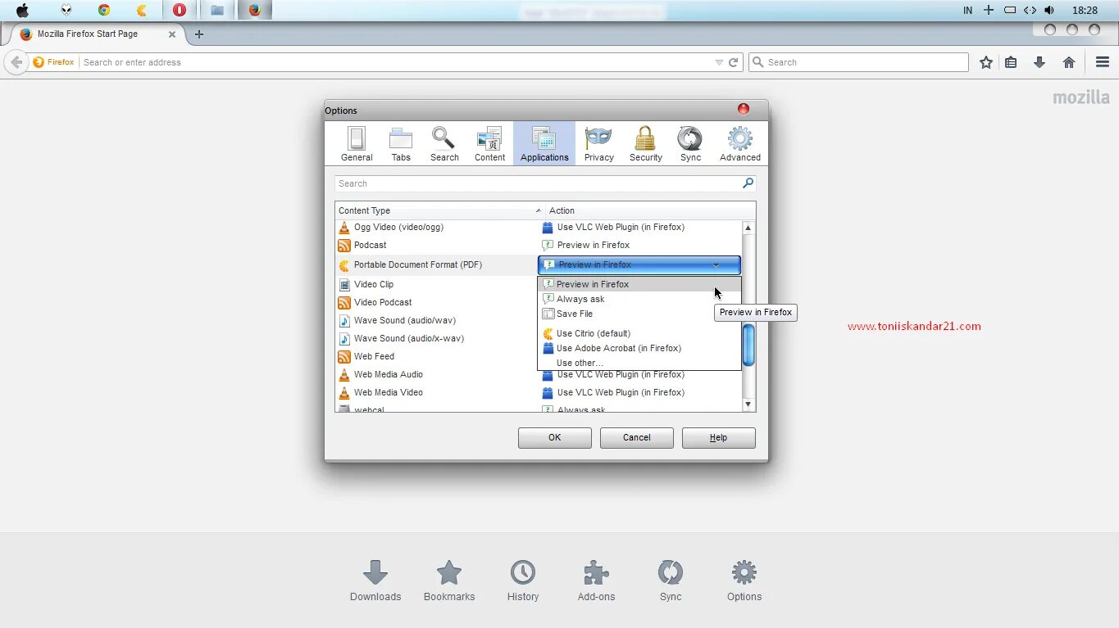Click the scroll up arrow in list
The height and width of the screenshot is (628, 1119).
[x=748, y=228]
